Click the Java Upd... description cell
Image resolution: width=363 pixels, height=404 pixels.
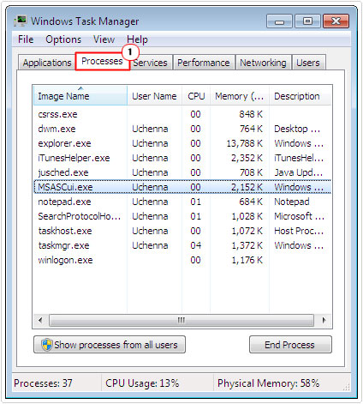click(299, 172)
